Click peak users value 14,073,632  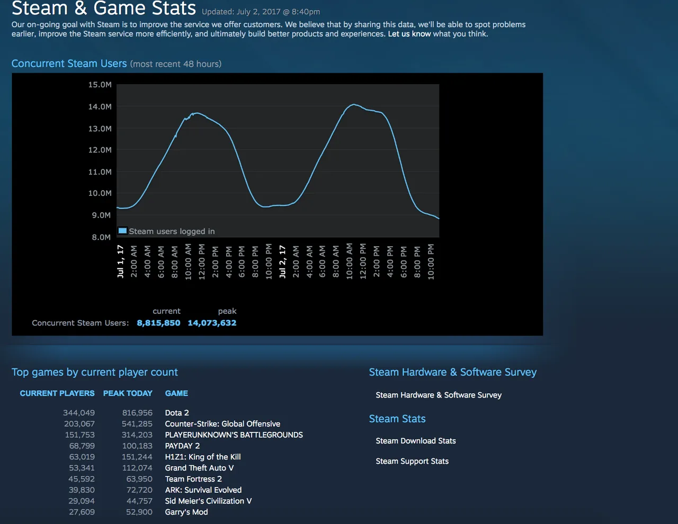(x=212, y=323)
